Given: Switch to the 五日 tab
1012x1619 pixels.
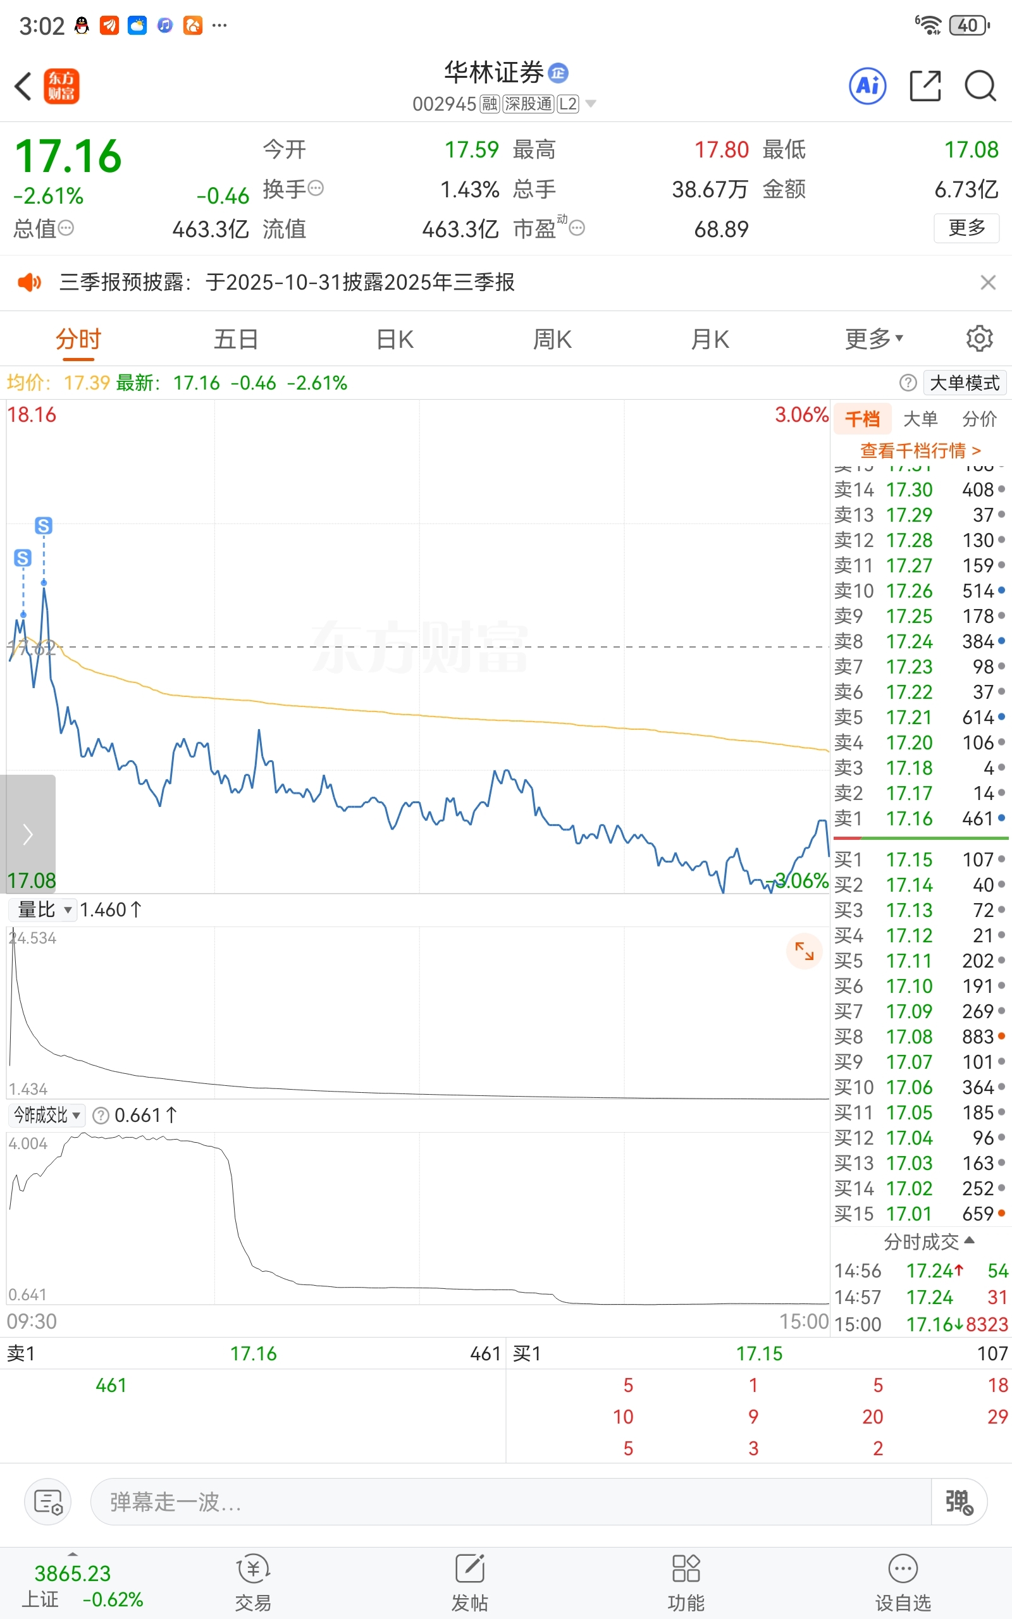Looking at the screenshot, I should tap(237, 339).
